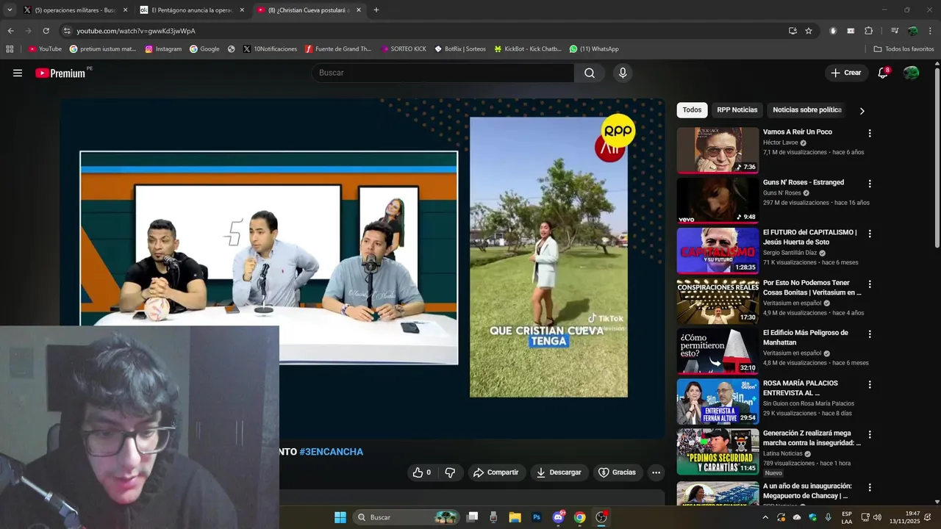941x529 pixels.
Task: Open the Chrome extensions puzzle icon
Action: (x=868, y=31)
